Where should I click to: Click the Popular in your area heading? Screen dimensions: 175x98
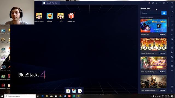click(x=147, y=18)
